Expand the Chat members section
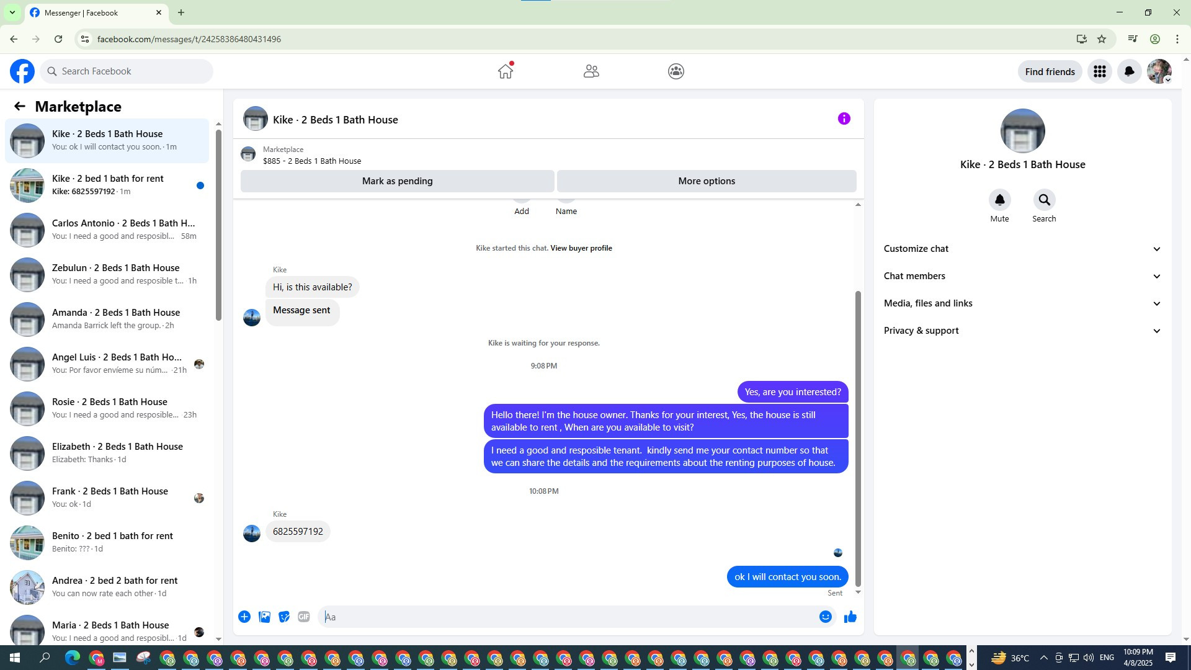The width and height of the screenshot is (1191, 670). point(1022,276)
